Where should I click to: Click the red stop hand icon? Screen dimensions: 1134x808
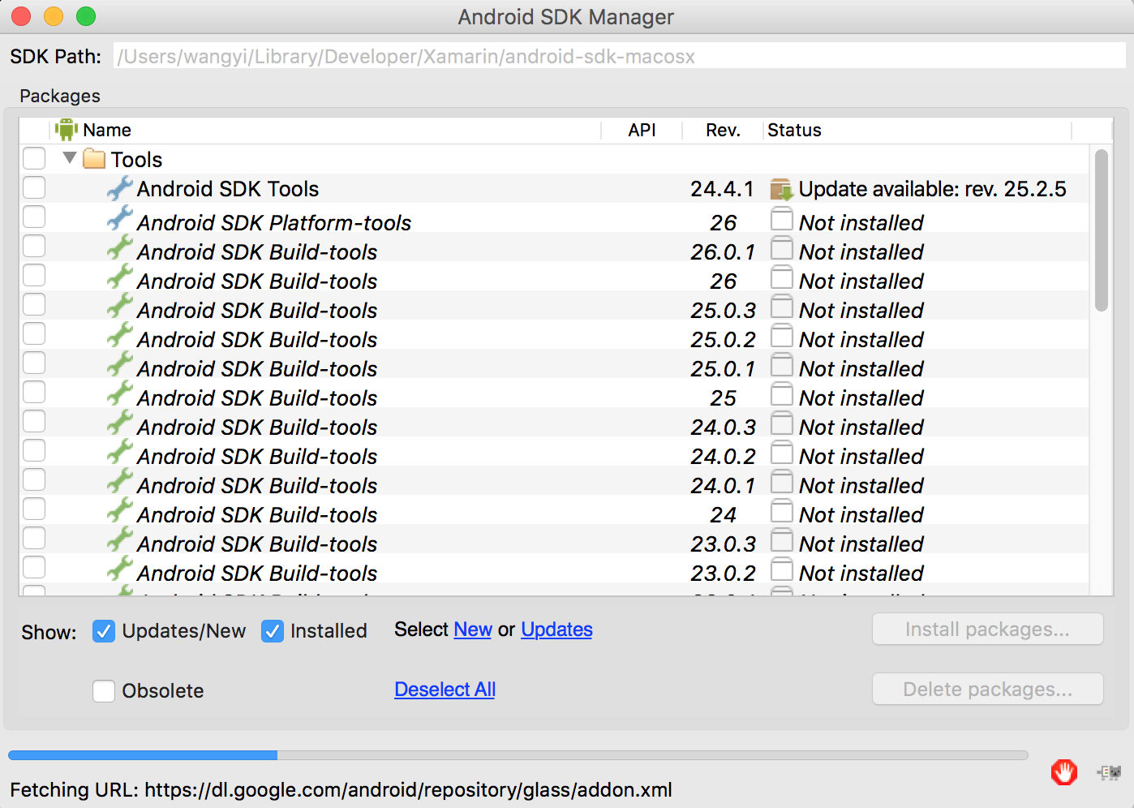coord(1064,771)
